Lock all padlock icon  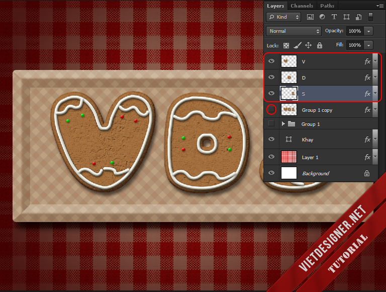pyautogui.click(x=320, y=45)
